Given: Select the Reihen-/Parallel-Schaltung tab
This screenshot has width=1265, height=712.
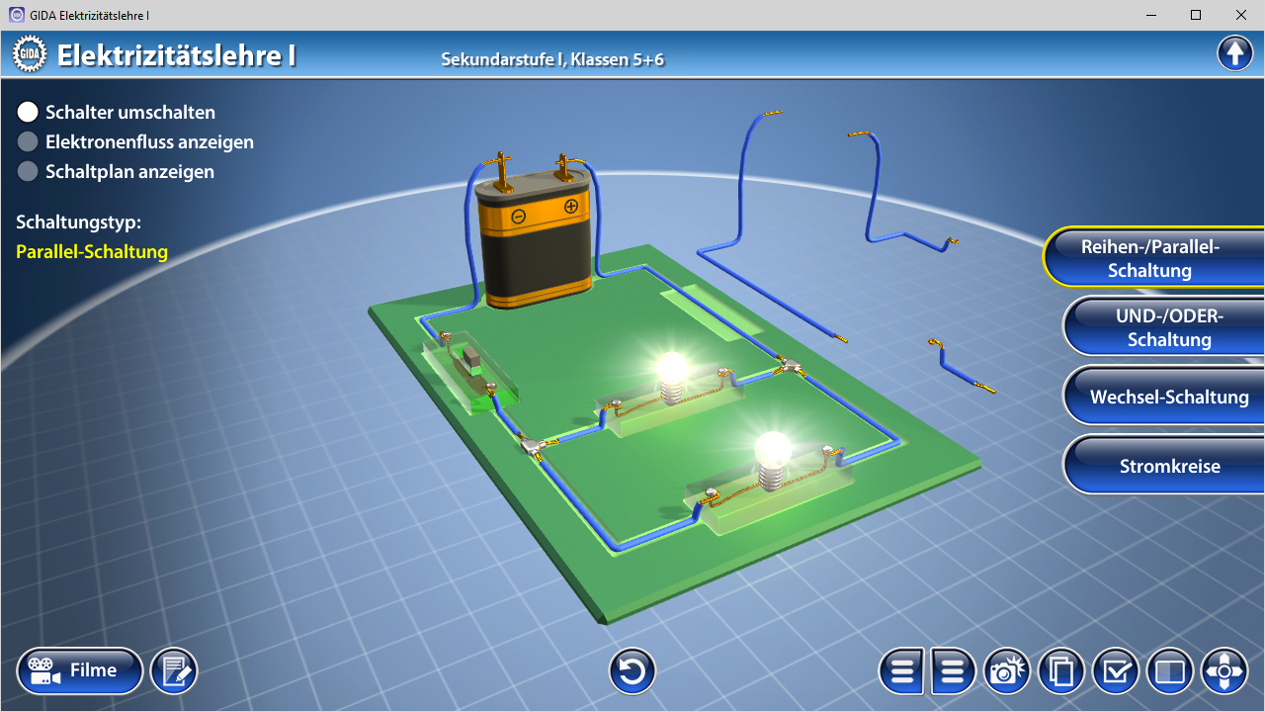Looking at the screenshot, I should tap(1151, 258).
